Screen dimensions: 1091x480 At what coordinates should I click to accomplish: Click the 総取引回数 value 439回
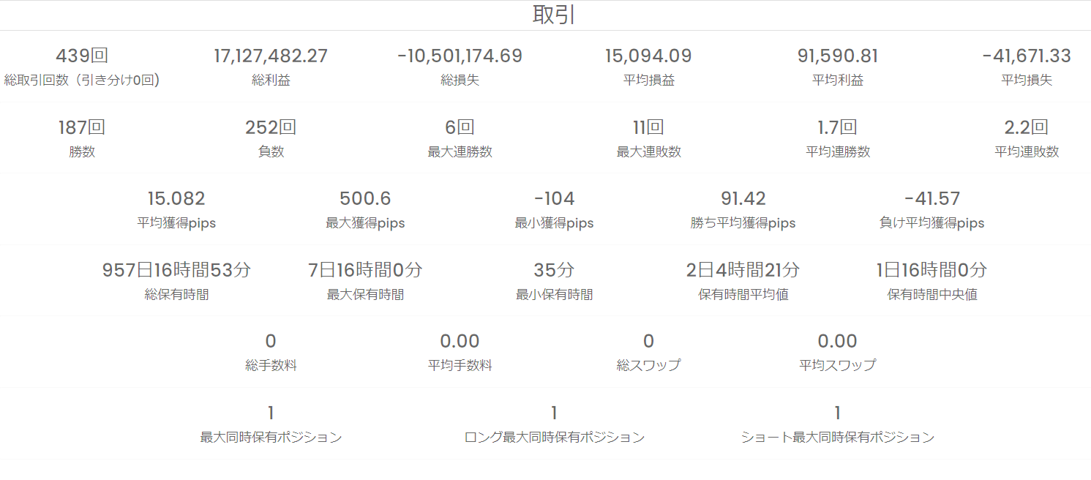click(82, 56)
